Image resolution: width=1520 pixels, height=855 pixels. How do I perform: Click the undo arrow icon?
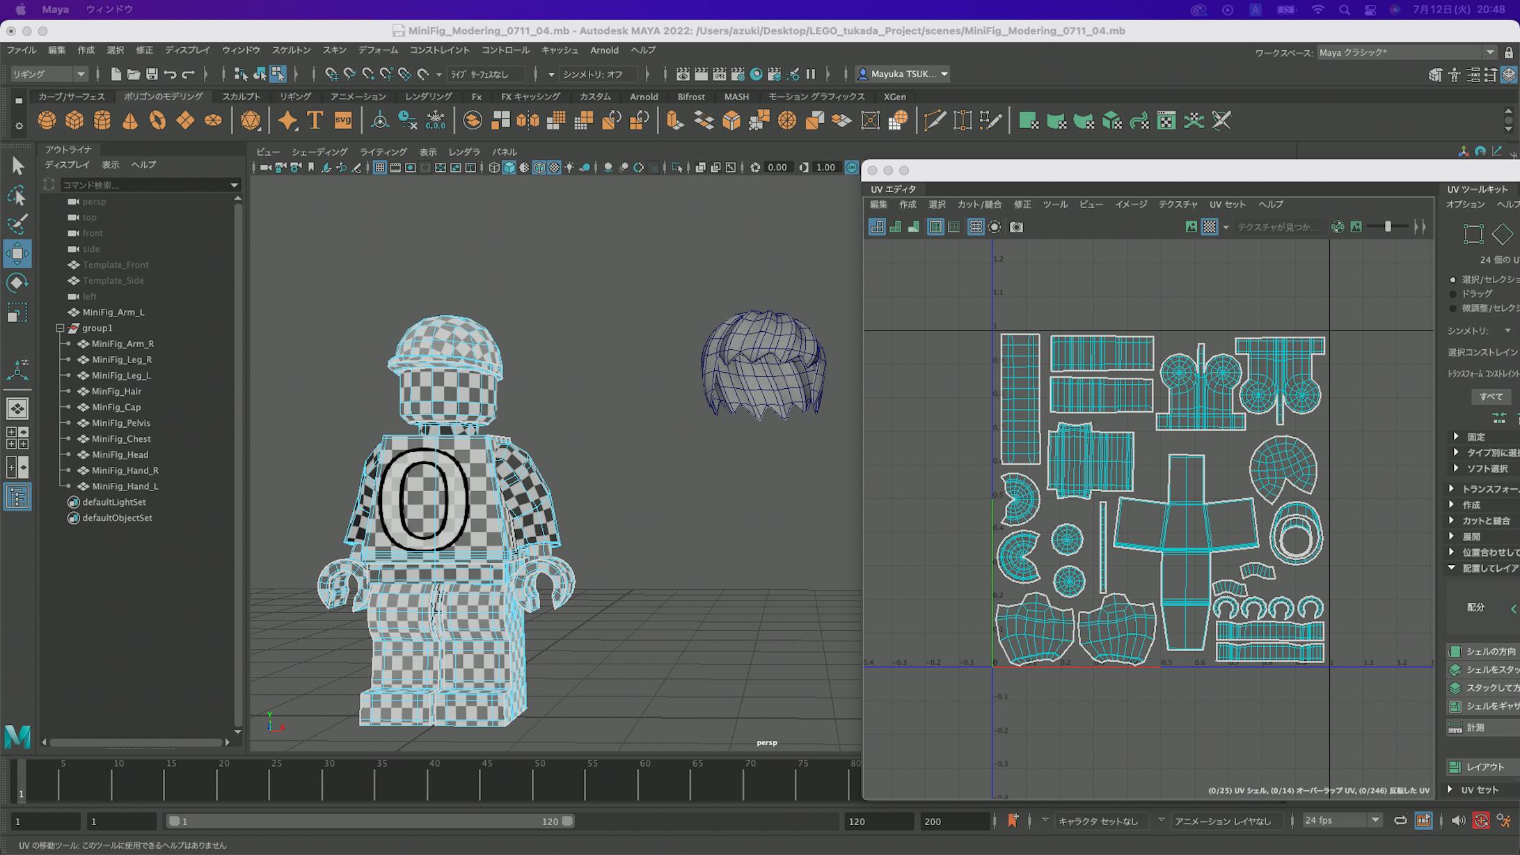[x=170, y=74]
